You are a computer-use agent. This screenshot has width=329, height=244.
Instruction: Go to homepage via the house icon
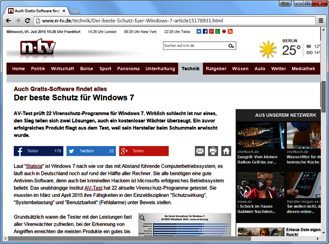pos(226,151)
